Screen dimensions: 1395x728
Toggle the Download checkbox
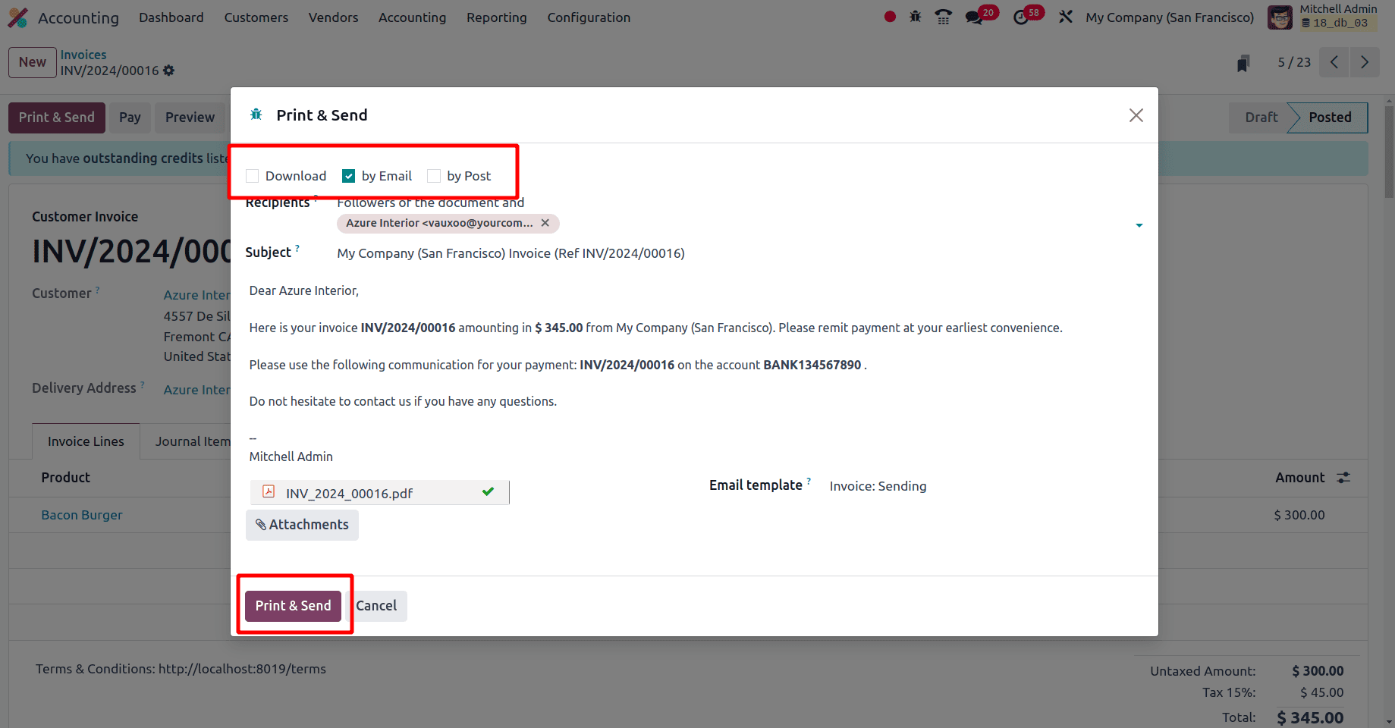pos(253,176)
